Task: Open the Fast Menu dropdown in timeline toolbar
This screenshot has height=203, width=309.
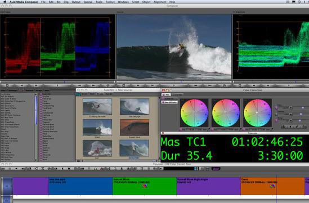Action: (x=16, y=169)
